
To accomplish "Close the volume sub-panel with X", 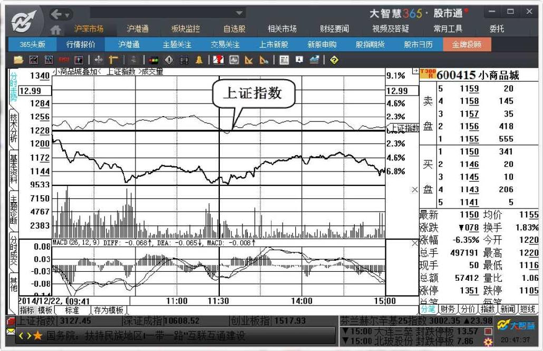I will pyautogui.click(x=414, y=189).
